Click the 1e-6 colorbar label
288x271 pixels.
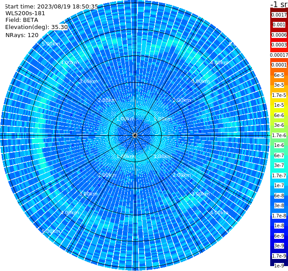click(x=279, y=145)
